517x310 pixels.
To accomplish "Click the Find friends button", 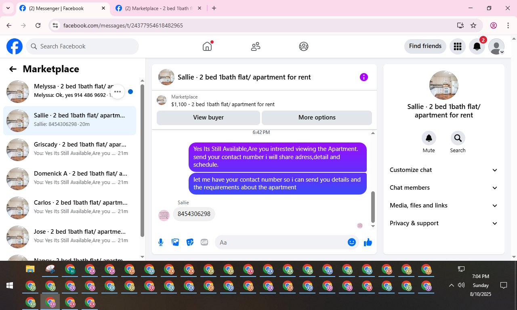I will pos(425,46).
